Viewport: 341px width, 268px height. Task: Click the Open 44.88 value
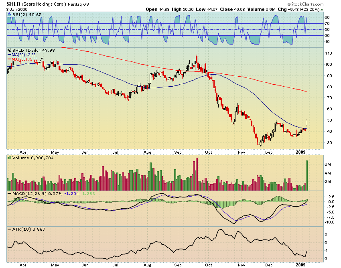click(x=157, y=9)
